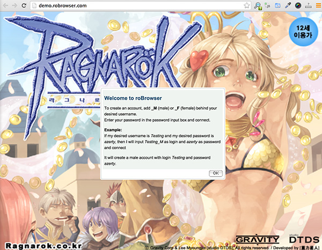Image resolution: width=322 pixels, height=250 pixels.
Task: Click the 'Example:' bold label in dialog
Action: coord(113,130)
